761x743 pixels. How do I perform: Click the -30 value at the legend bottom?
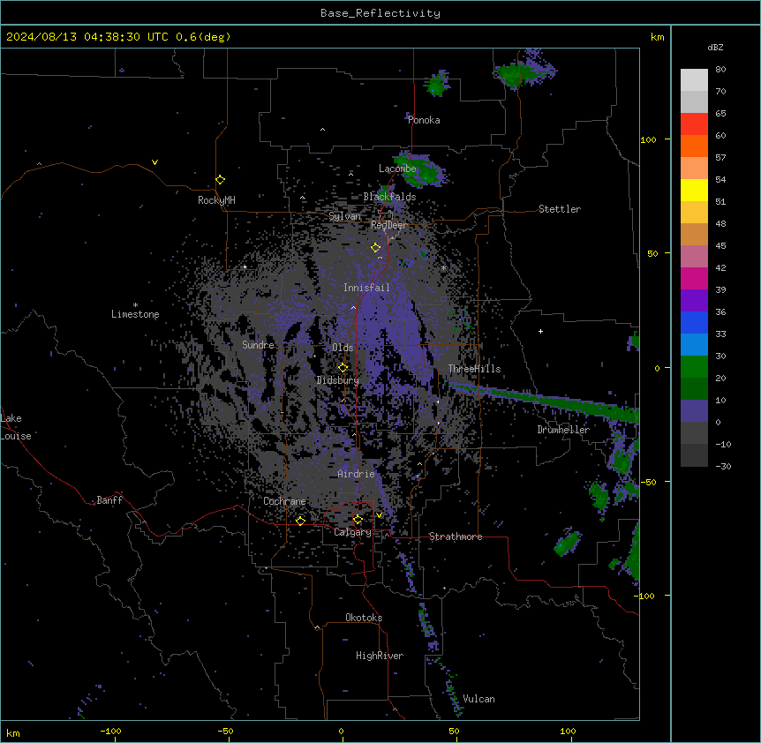723,467
